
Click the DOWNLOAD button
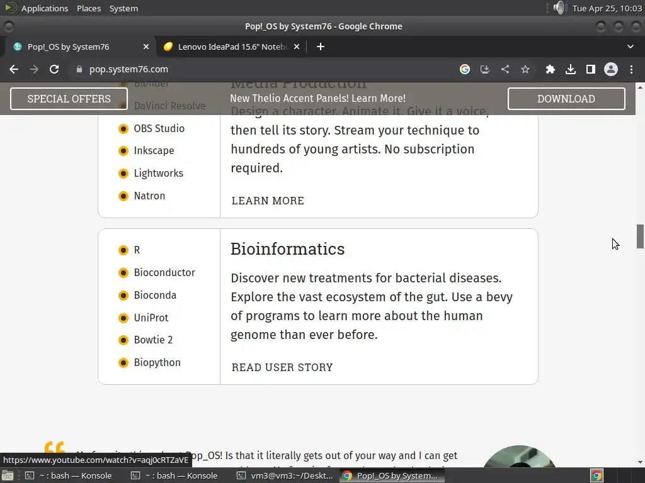pos(566,99)
